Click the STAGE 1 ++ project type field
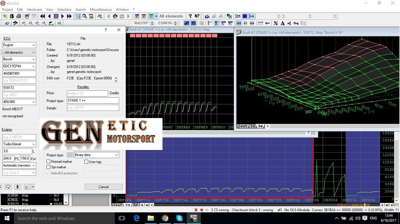The image size is (400, 224). coord(93,101)
